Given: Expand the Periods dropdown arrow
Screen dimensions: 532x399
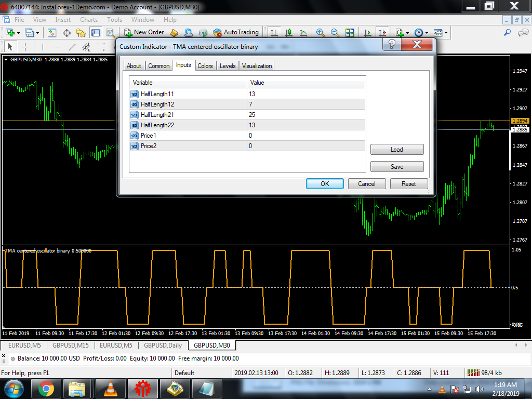Looking at the screenshot, I should [427, 33].
